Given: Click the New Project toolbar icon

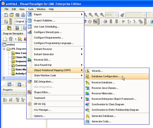Looking at the screenshot, I should tap(6, 15).
